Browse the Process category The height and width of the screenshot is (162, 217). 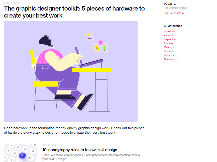[x=168, y=43]
